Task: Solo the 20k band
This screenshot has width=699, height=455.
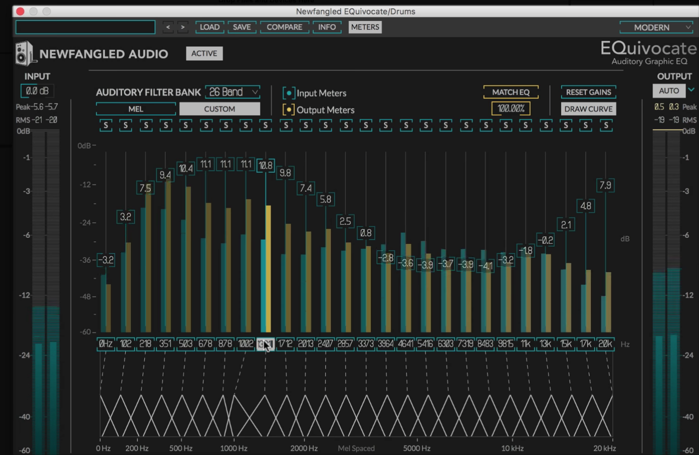Action: [606, 125]
